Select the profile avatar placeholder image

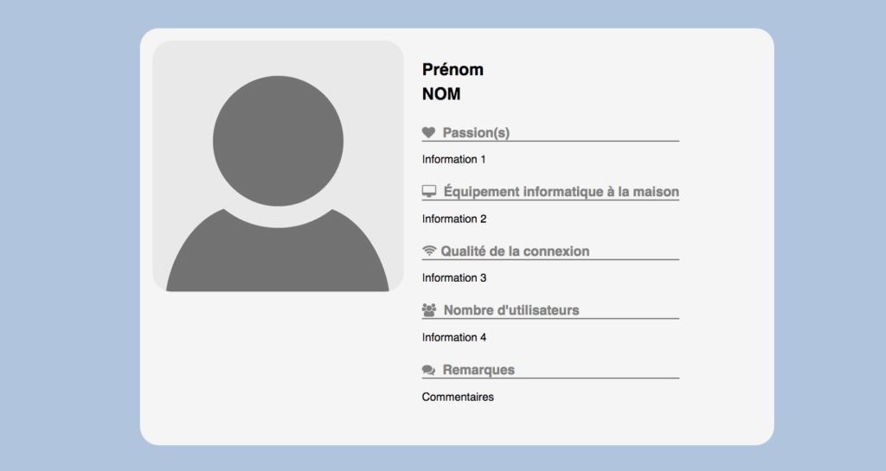click(x=278, y=166)
